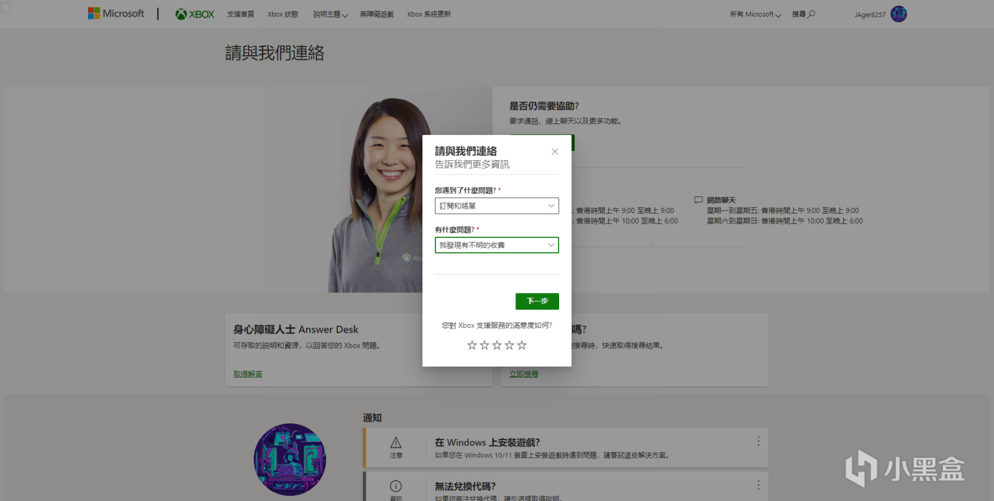Click the 網路聊天 label

(x=721, y=200)
